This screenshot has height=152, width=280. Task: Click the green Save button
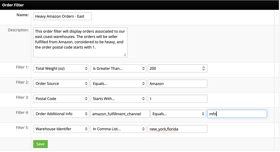(x=40, y=144)
